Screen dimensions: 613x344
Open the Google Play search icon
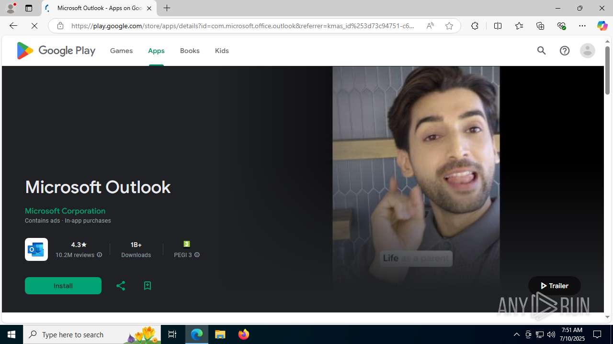[542, 51]
